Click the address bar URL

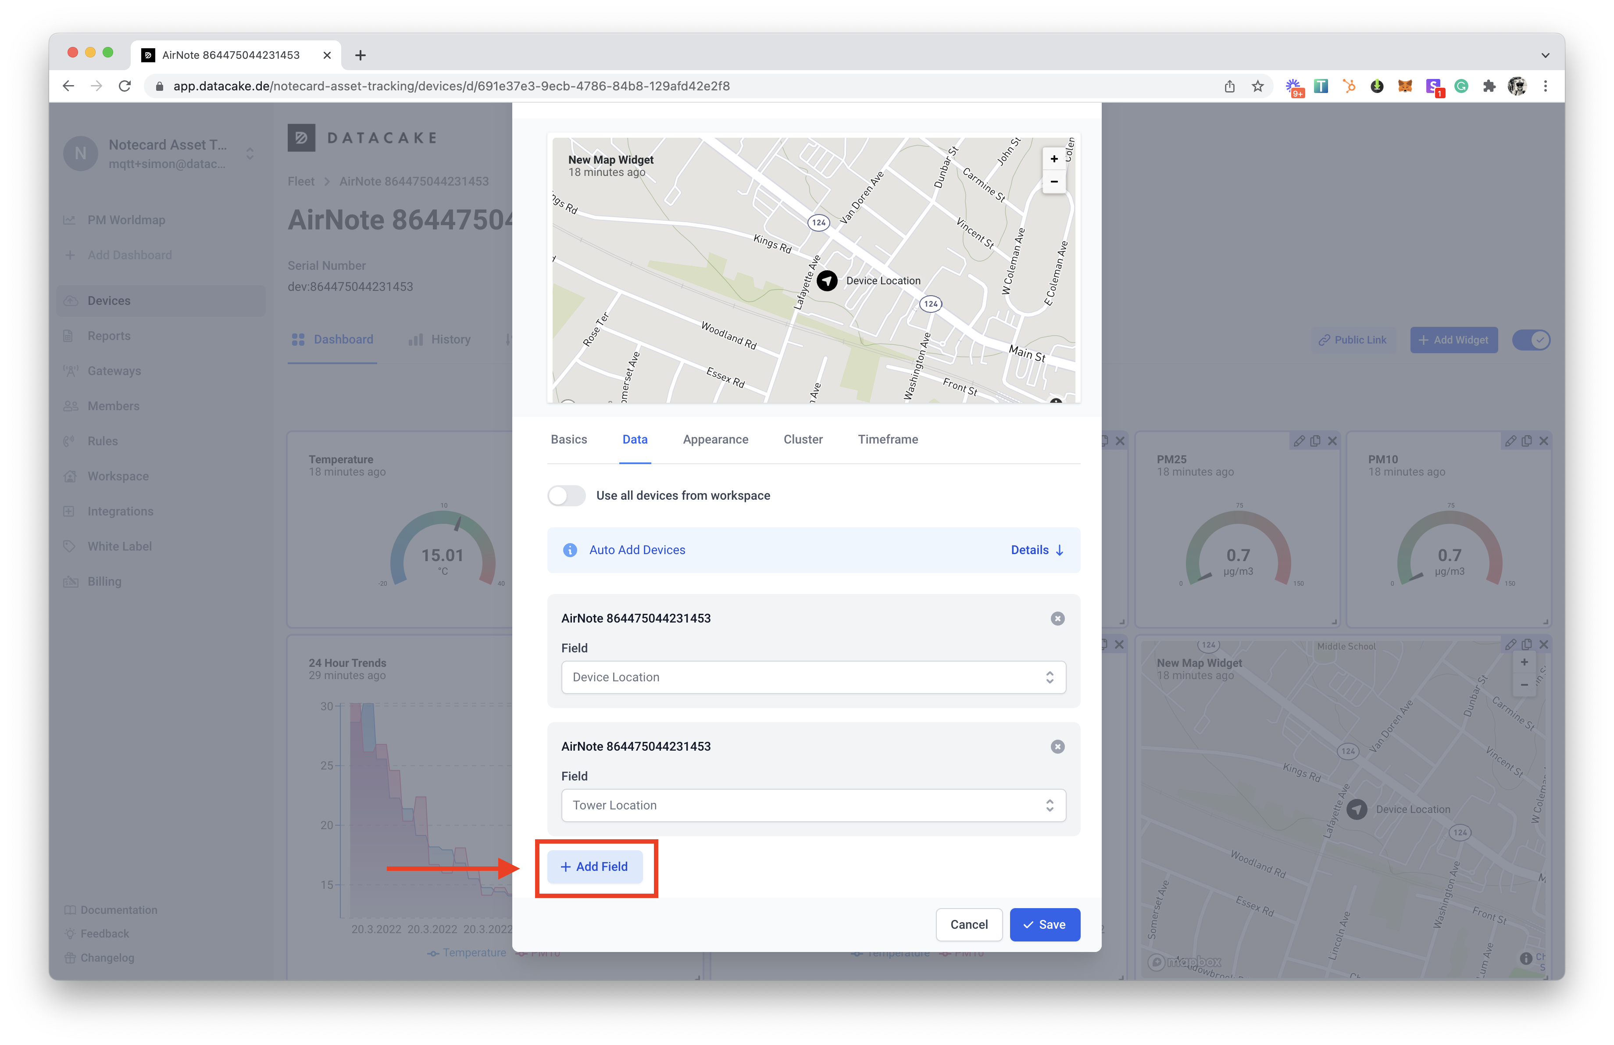[451, 86]
